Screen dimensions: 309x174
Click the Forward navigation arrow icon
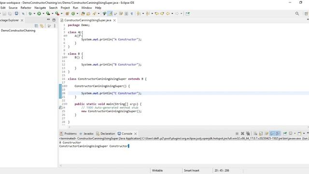coord(177,14)
